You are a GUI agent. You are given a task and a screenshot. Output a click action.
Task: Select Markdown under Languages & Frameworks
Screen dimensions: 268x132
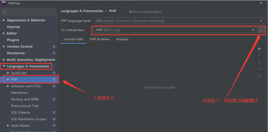tap(20, 93)
